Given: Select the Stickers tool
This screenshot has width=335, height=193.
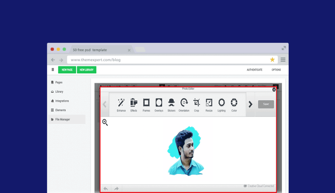Looking at the screenshot, I should 171,105.
